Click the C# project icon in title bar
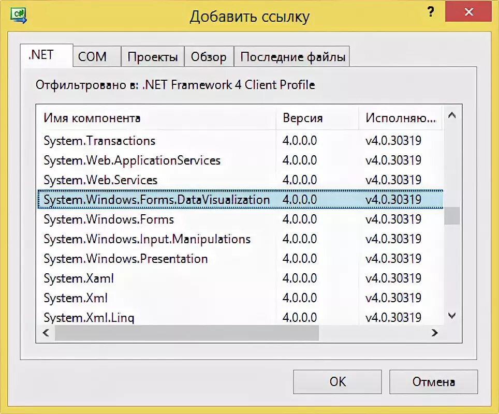Screen dimensions: 499x414 coord(19,16)
